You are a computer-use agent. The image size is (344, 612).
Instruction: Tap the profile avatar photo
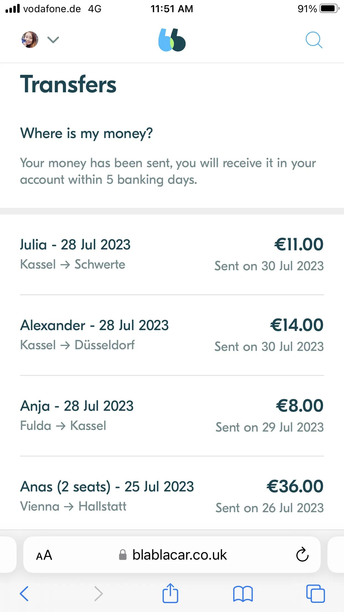pyautogui.click(x=30, y=40)
